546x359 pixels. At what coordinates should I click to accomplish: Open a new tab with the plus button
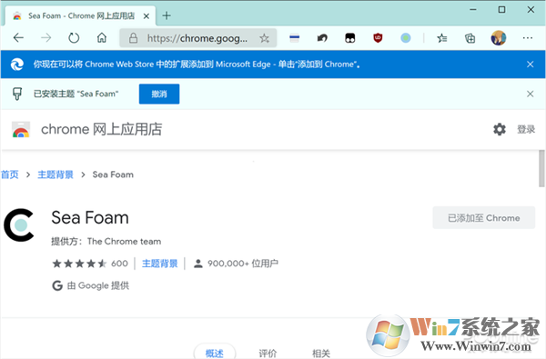pos(167,15)
